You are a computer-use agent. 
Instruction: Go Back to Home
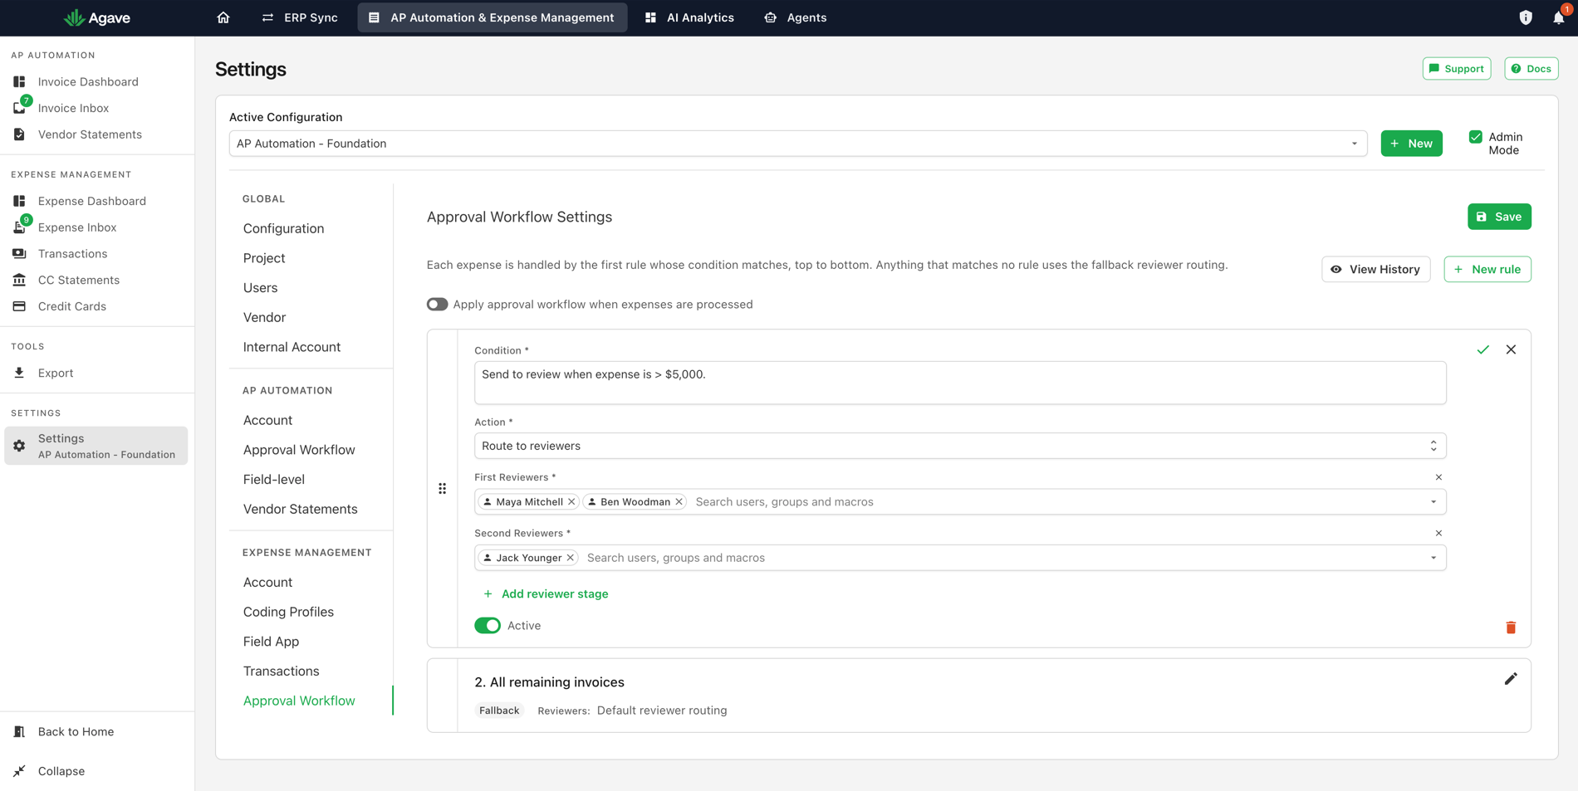point(76,732)
